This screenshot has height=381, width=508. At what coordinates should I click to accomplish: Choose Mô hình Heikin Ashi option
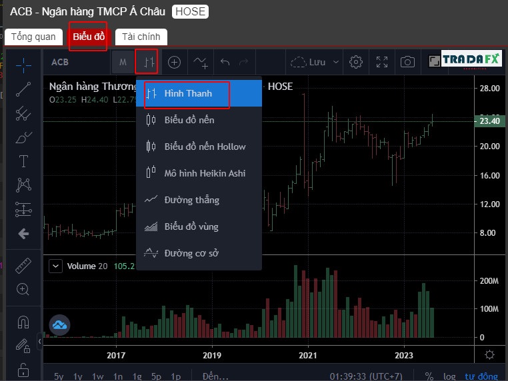(x=199, y=173)
